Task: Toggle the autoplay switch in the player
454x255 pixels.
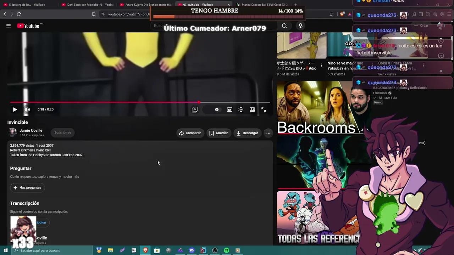Action: click(x=216, y=109)
